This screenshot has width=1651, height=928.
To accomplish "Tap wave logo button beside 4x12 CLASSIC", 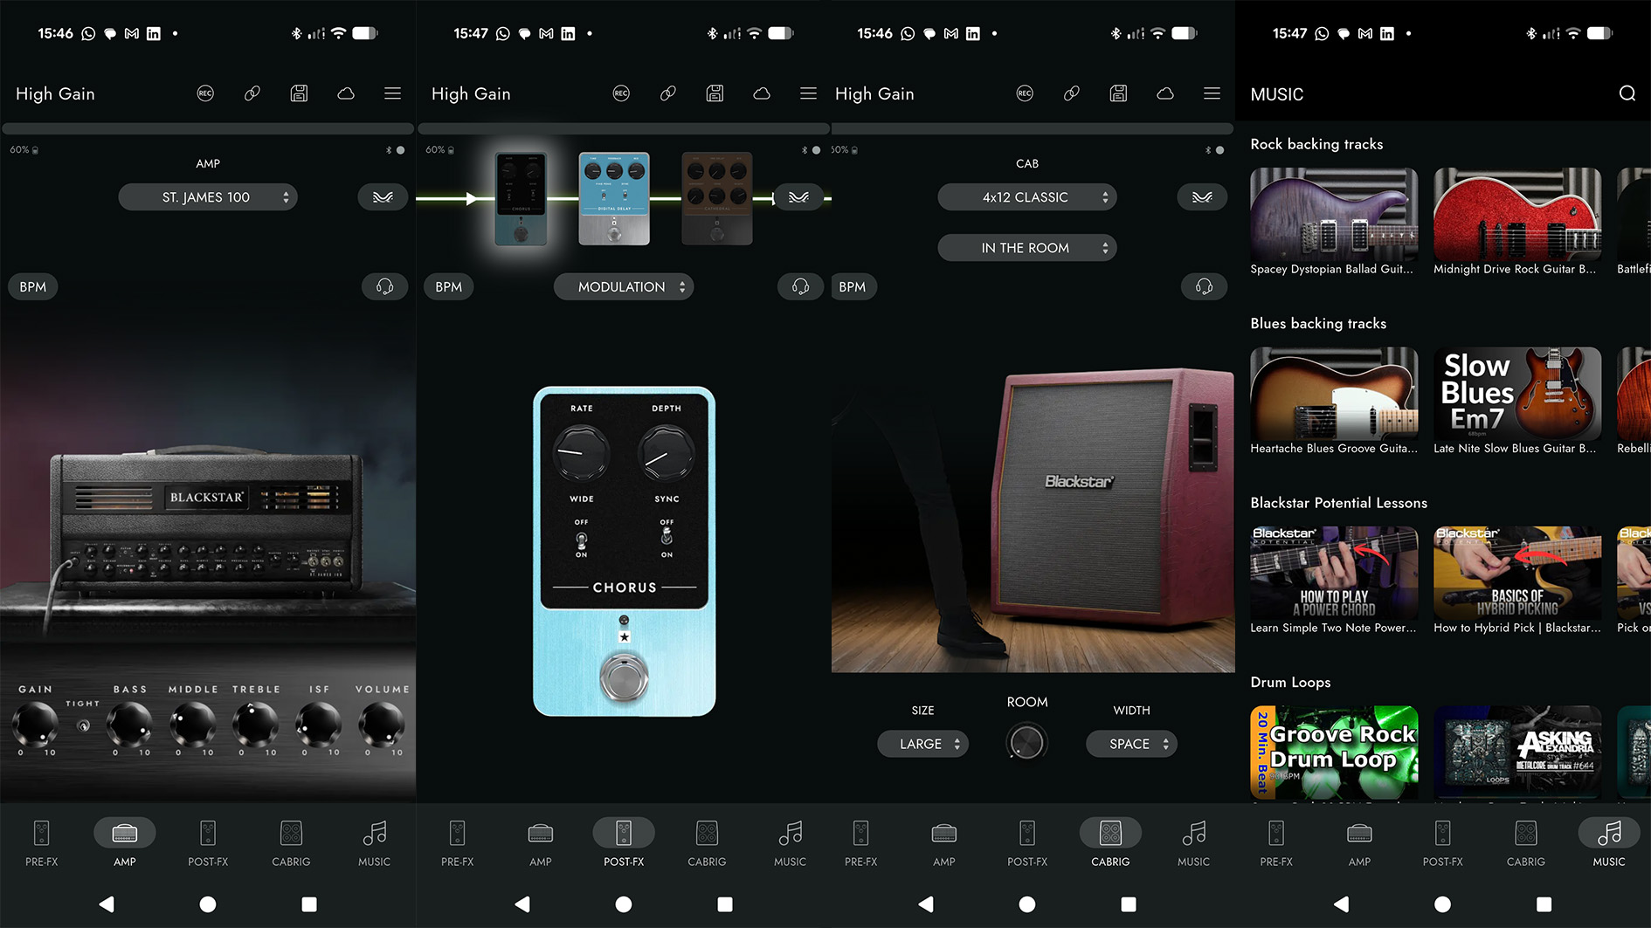I will tap(1202, 197).
